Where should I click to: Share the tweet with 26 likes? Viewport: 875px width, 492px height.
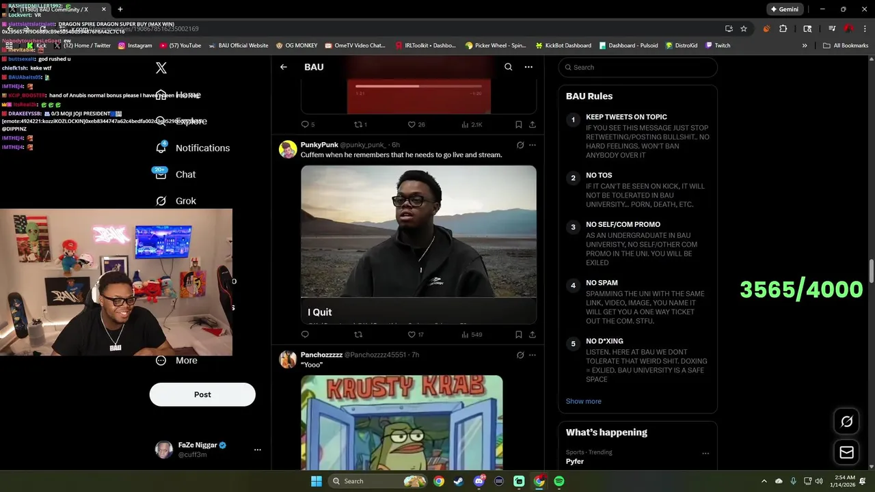click(x=532, y=124)
